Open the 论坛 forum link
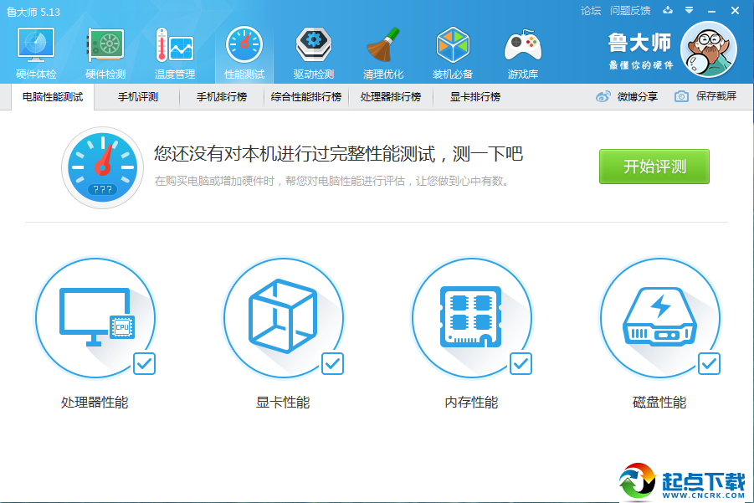The width and height of the screenshot is (754, 503). tap(590, 11)
